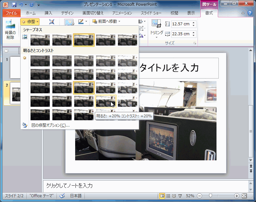256x202 pixels.
Task: Click the トリミング crop icon
Action: pos(156,24)
